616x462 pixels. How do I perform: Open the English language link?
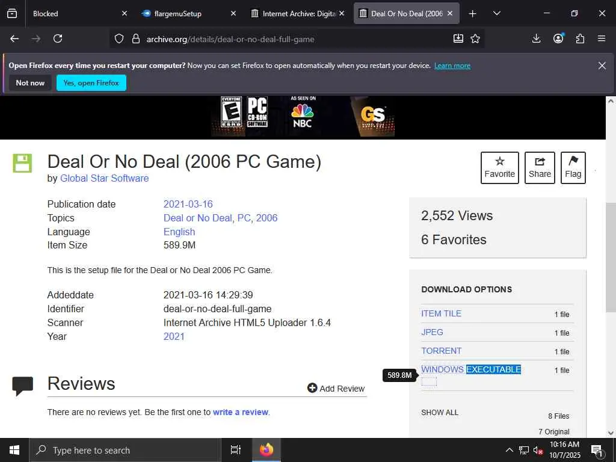(179, 232)
